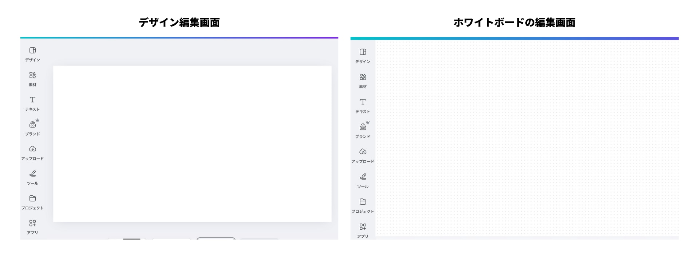Click the blank white design page canvas
Image resolution: width=699 pixels, height=257 pixels.
[x=192, y=144]
